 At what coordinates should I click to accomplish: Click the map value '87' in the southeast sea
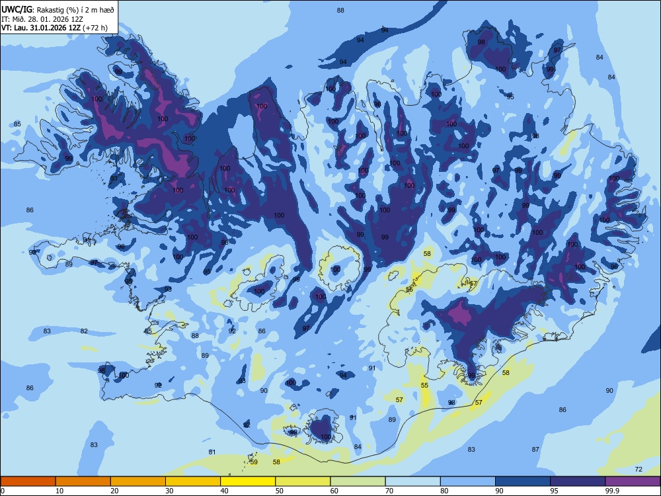[x=535, y=449]
